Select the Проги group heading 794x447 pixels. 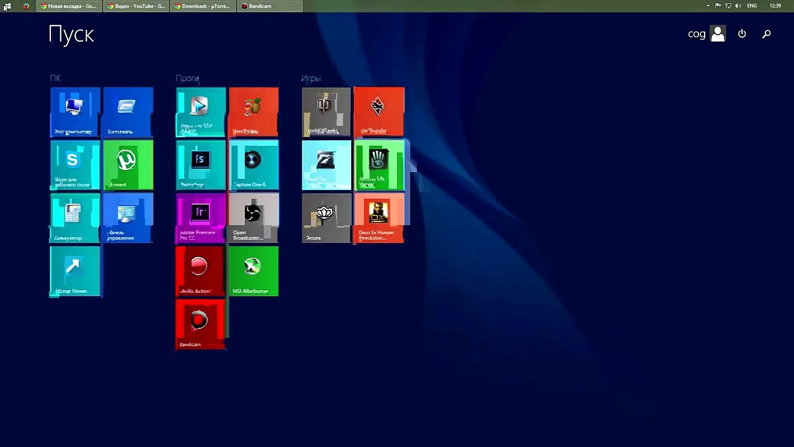[x=187, y=78]
